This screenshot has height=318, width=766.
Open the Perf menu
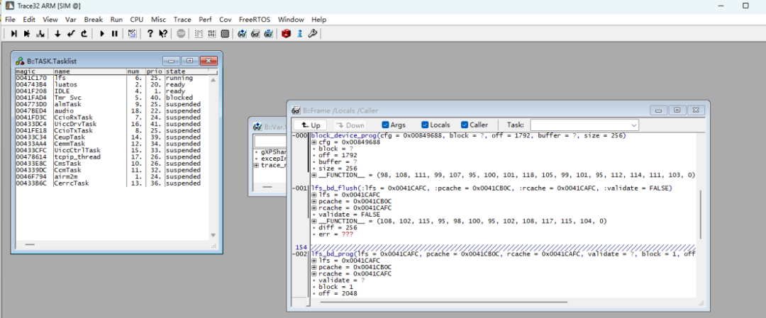coord(205,20)
